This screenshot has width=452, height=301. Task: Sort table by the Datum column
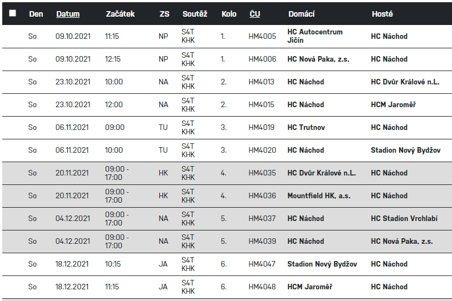68,14
